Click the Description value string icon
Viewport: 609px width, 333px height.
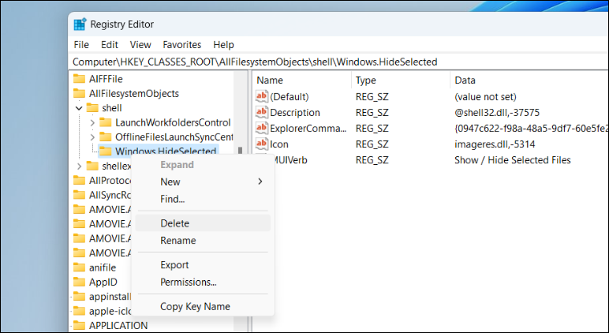[262, 112]
